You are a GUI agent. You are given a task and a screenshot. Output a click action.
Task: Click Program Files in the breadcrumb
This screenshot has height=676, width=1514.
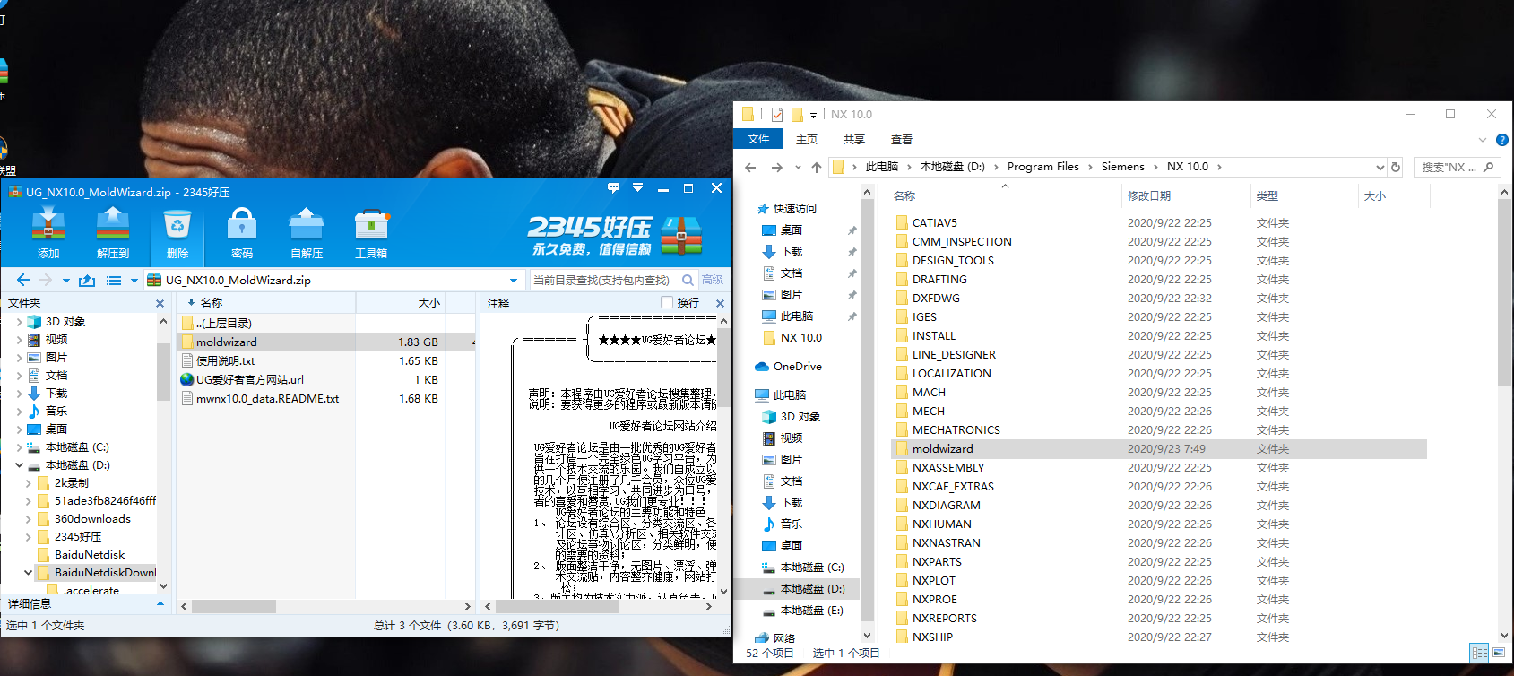1043,167
